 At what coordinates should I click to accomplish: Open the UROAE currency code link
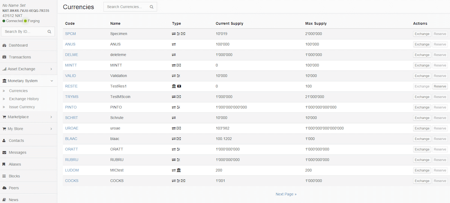click(72, 128)
